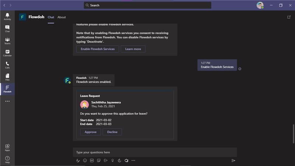Click the Learn more button

click(133, 49)
